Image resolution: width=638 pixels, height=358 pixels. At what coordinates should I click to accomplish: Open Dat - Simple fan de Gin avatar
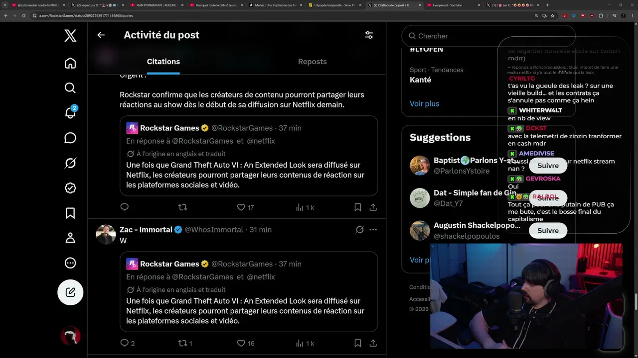click(x=420, y=198)
